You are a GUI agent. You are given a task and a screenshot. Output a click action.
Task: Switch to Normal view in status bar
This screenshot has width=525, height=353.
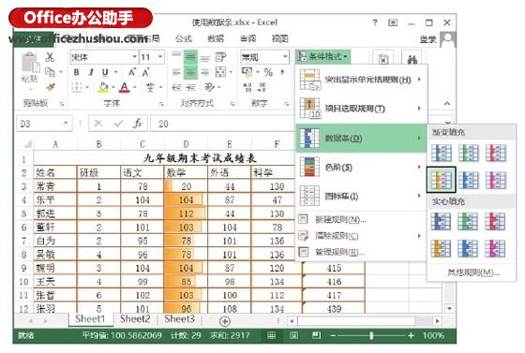[271, 335]
